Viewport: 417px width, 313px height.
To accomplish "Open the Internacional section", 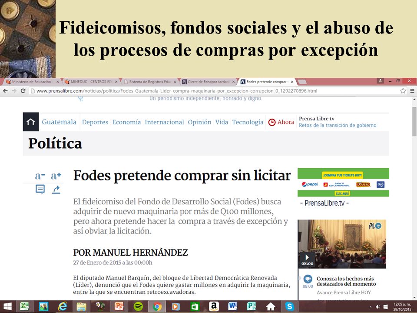I will pyautogui.click(x=164, y=122).
